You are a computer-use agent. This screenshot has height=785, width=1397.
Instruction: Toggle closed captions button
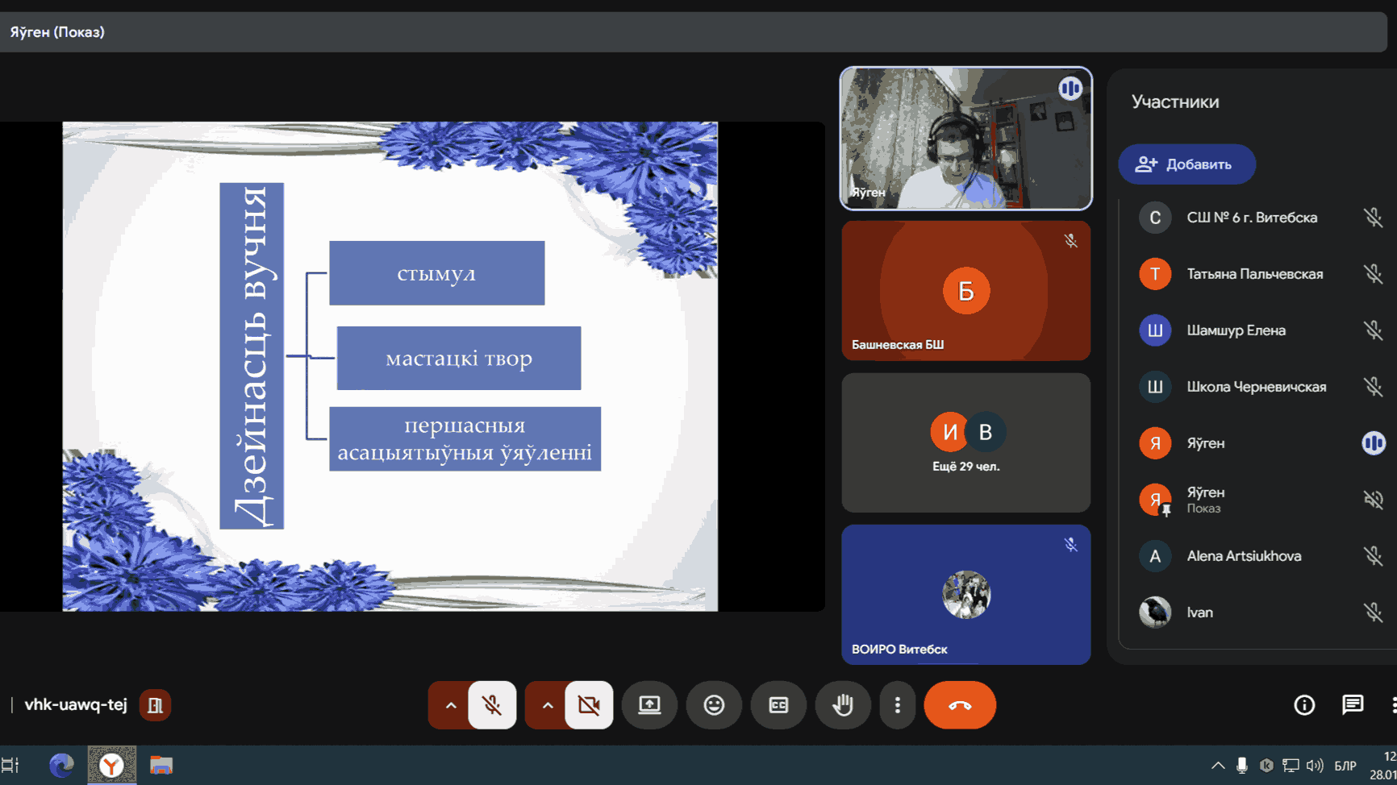pyautogui.click(x=778, y=705)
